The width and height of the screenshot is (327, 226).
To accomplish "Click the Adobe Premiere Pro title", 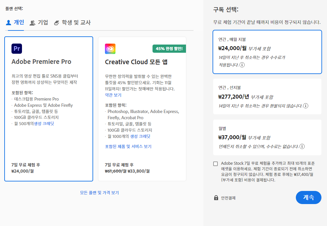I will pos(41,62).
